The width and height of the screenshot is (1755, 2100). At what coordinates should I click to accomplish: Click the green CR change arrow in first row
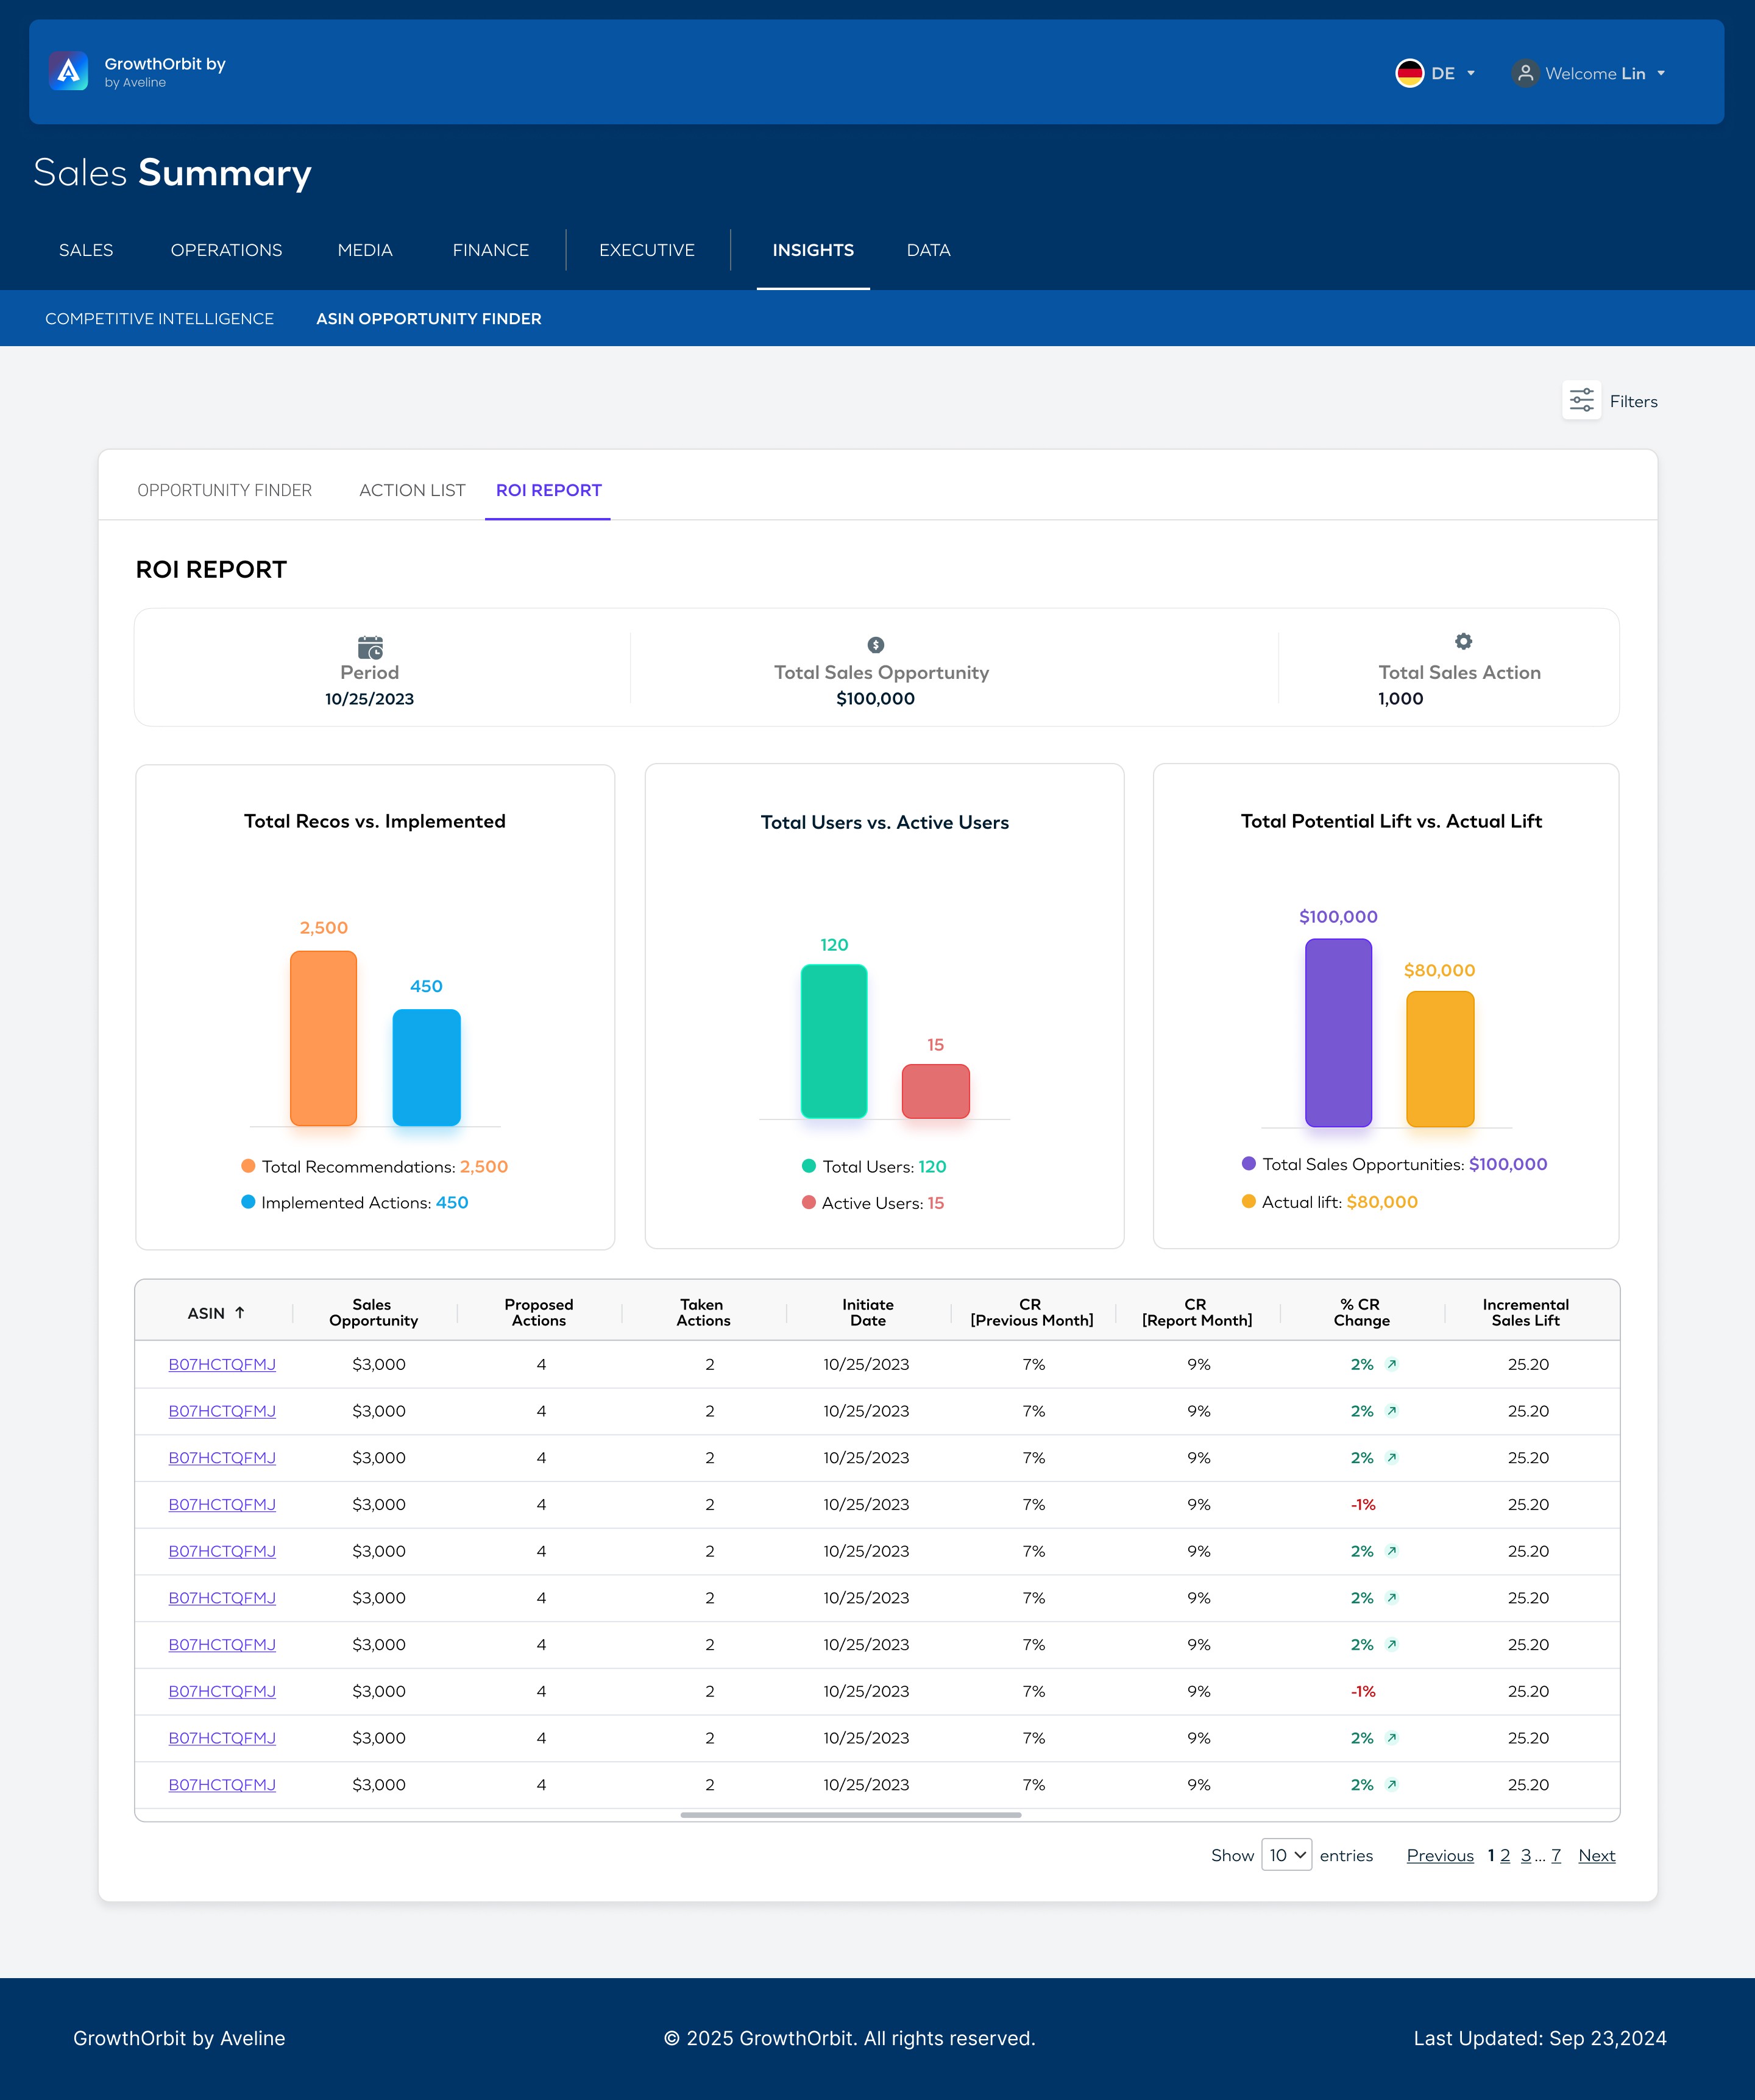pyautogui.click(x=1391, y=1364)
